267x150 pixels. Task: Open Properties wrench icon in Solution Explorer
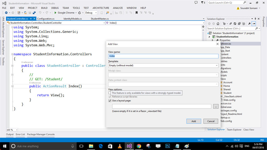tap(250, 24)
